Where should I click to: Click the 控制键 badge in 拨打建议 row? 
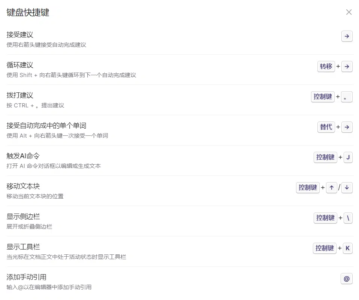coord(323,97)
